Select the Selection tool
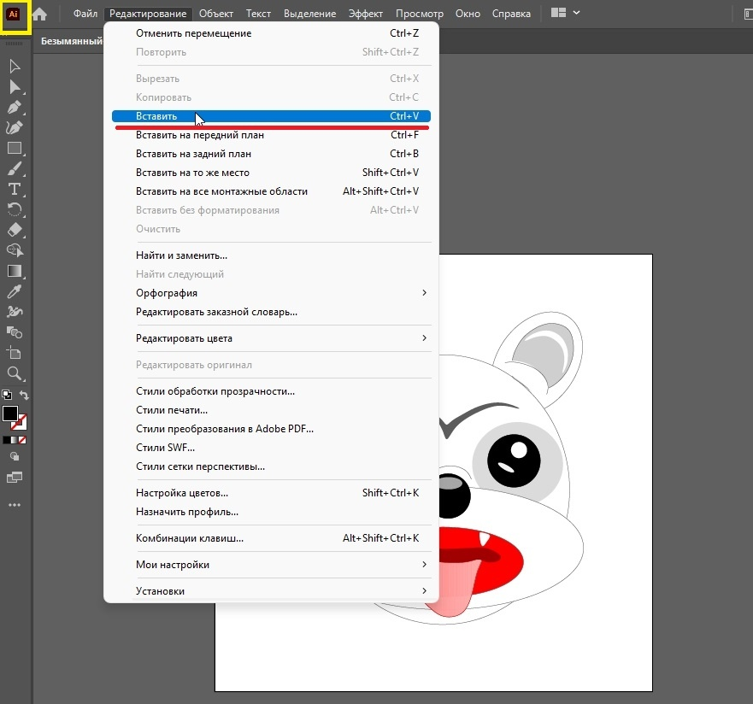Viewport: 753px width, 704px height. coord(14,66)
